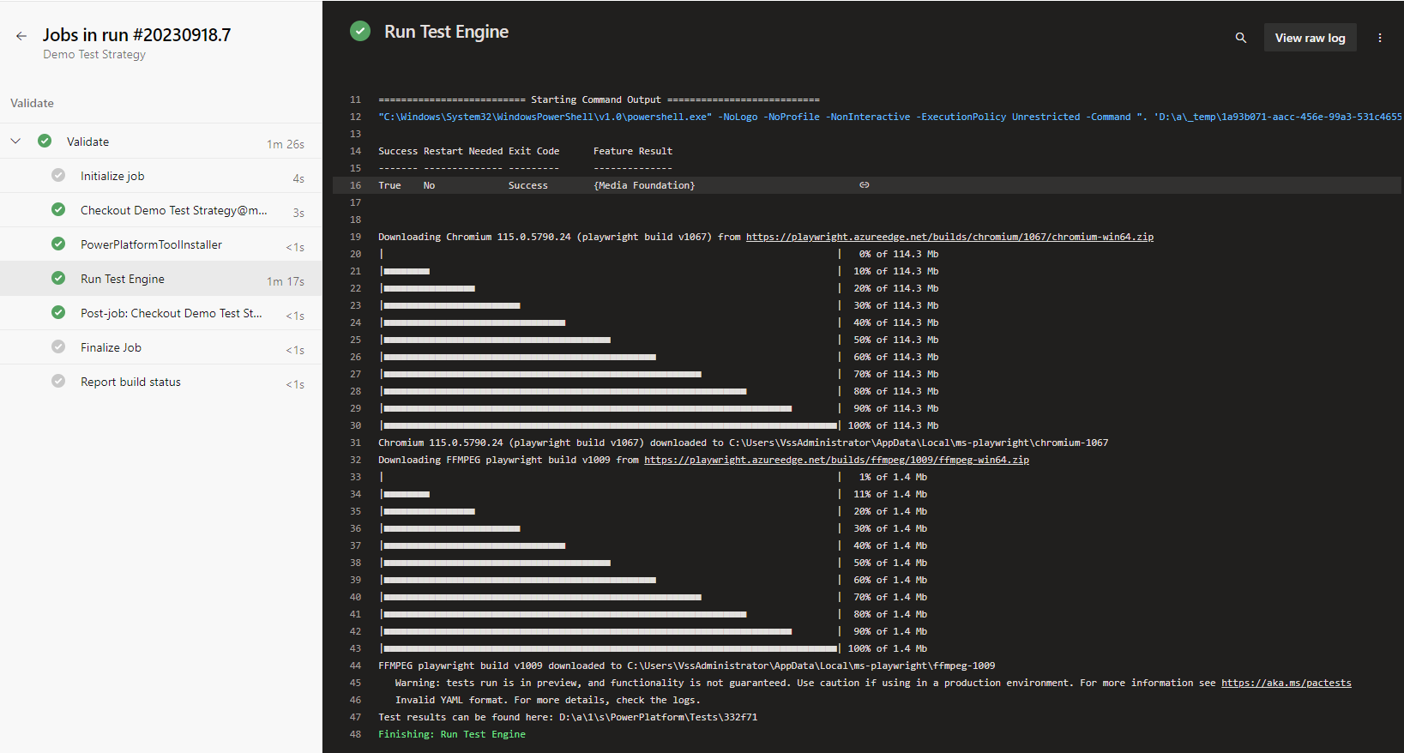This screenshot has width=1404, height=753.
Task: Open the Finalize Job step
Action: click(x=161, y=347)
